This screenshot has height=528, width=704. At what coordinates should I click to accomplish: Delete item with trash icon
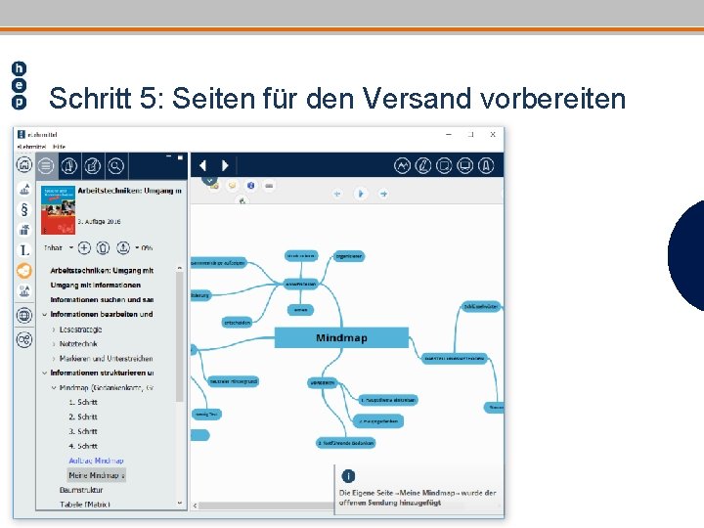[x=103, y=247]
